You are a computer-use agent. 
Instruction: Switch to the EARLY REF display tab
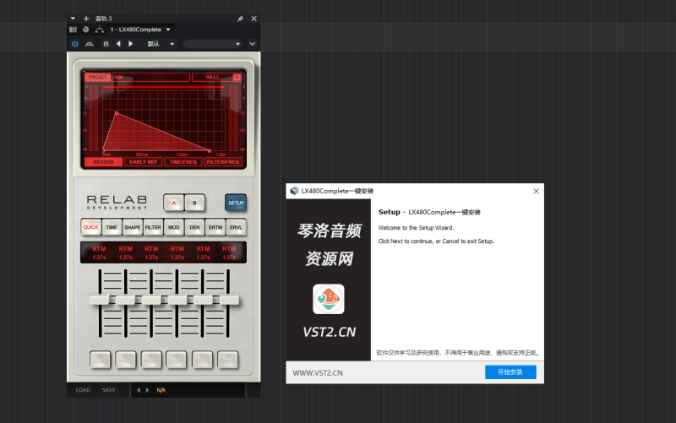click(x=143, y=161)
